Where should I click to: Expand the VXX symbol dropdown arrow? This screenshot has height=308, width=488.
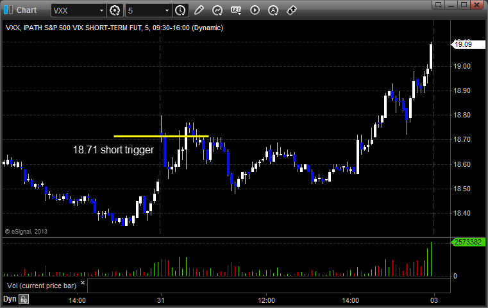click(x=101, y=11)
